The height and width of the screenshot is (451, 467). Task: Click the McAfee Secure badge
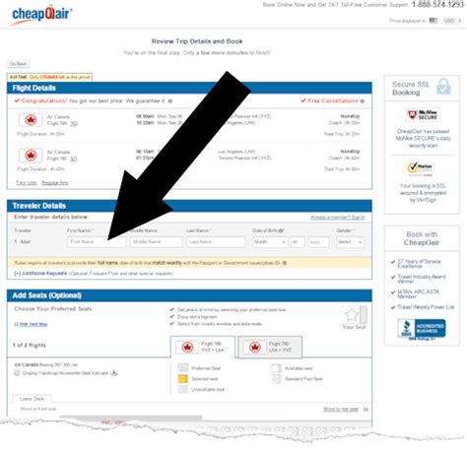(x=423, y=115)
